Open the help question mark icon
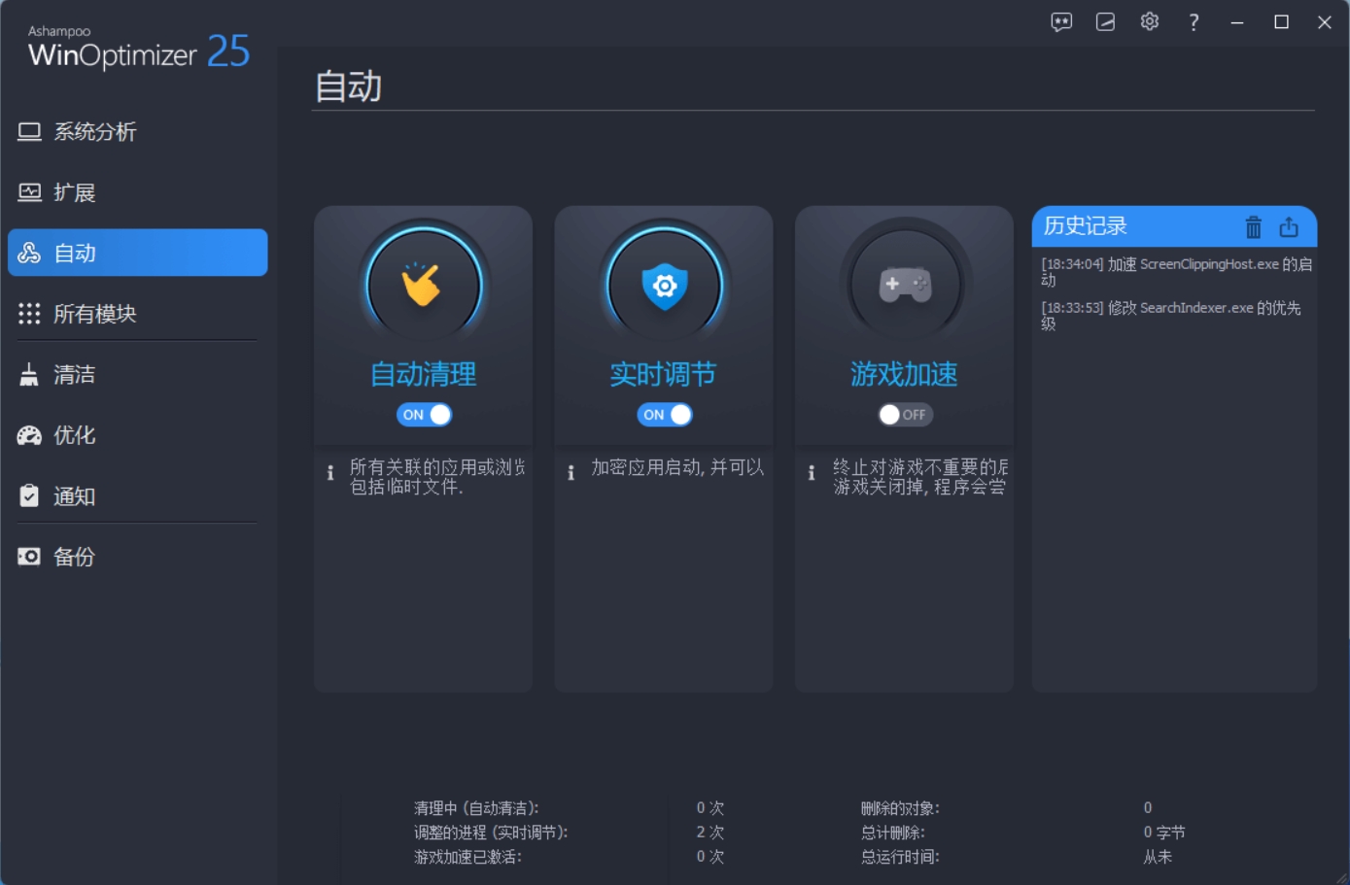This screenshot has width=1350, height=885. point(1194,22)
